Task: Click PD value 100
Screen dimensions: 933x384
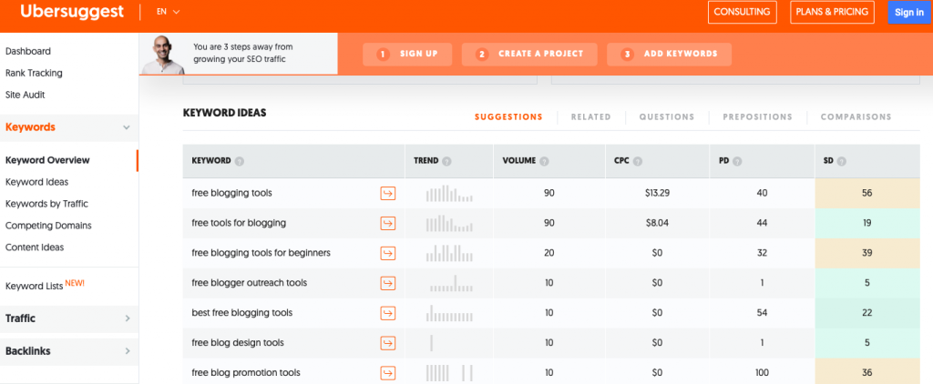Action: pyautogui.click(x=762, y=373)
